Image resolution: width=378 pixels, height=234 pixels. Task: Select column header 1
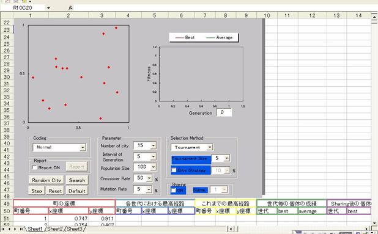(x=31, y=15)
